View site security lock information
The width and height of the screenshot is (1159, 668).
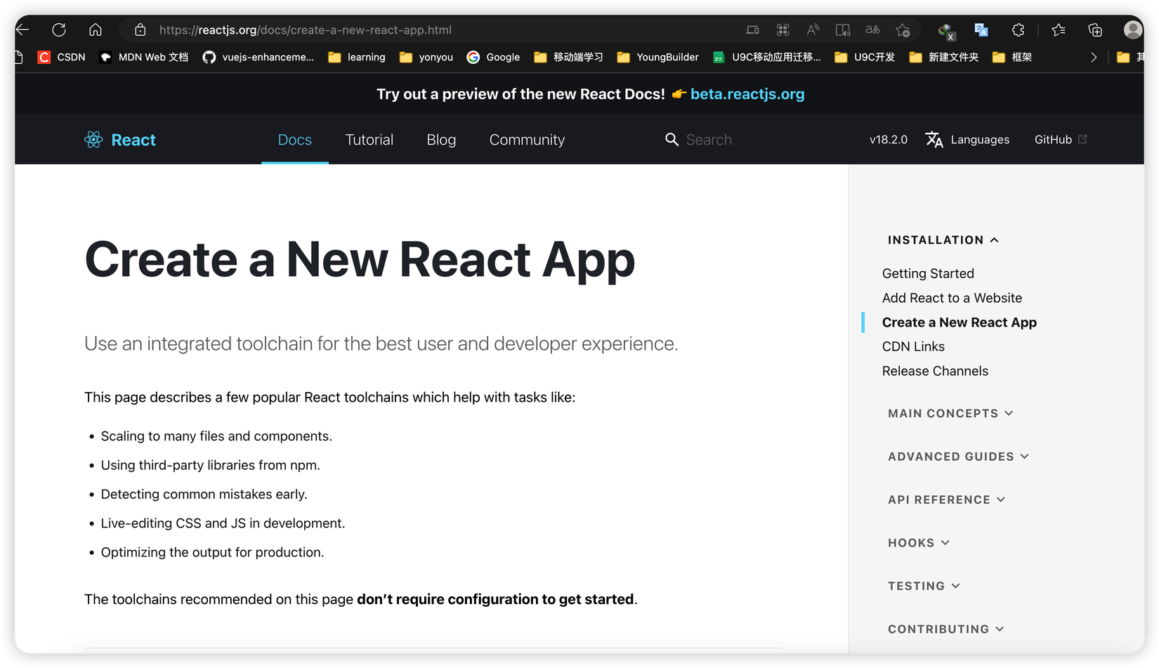[140, 30]
